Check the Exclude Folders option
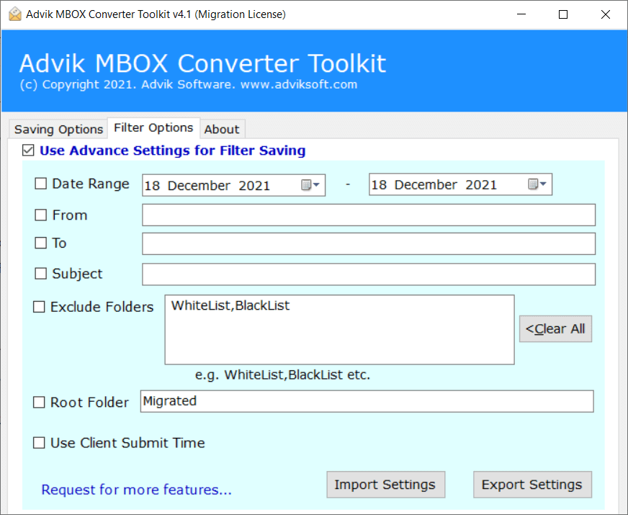Screen dimensions: 628x515 coord(39,307)
